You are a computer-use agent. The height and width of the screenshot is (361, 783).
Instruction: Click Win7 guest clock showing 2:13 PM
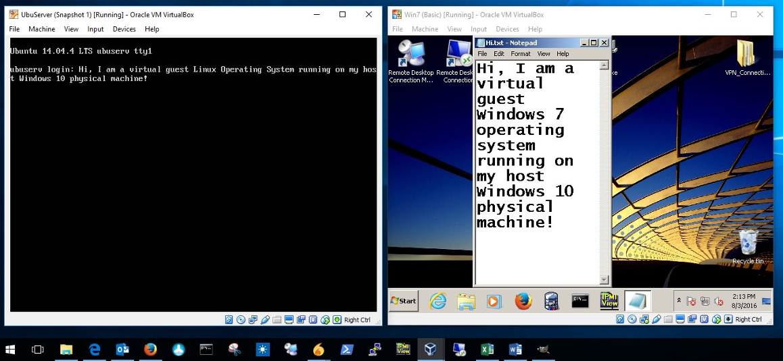tap(744, 301)
